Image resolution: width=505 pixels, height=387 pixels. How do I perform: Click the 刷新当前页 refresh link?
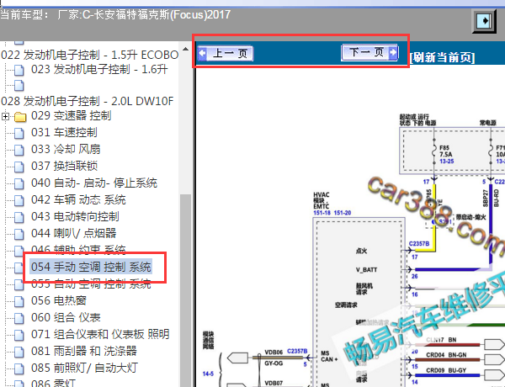(443, 58)
